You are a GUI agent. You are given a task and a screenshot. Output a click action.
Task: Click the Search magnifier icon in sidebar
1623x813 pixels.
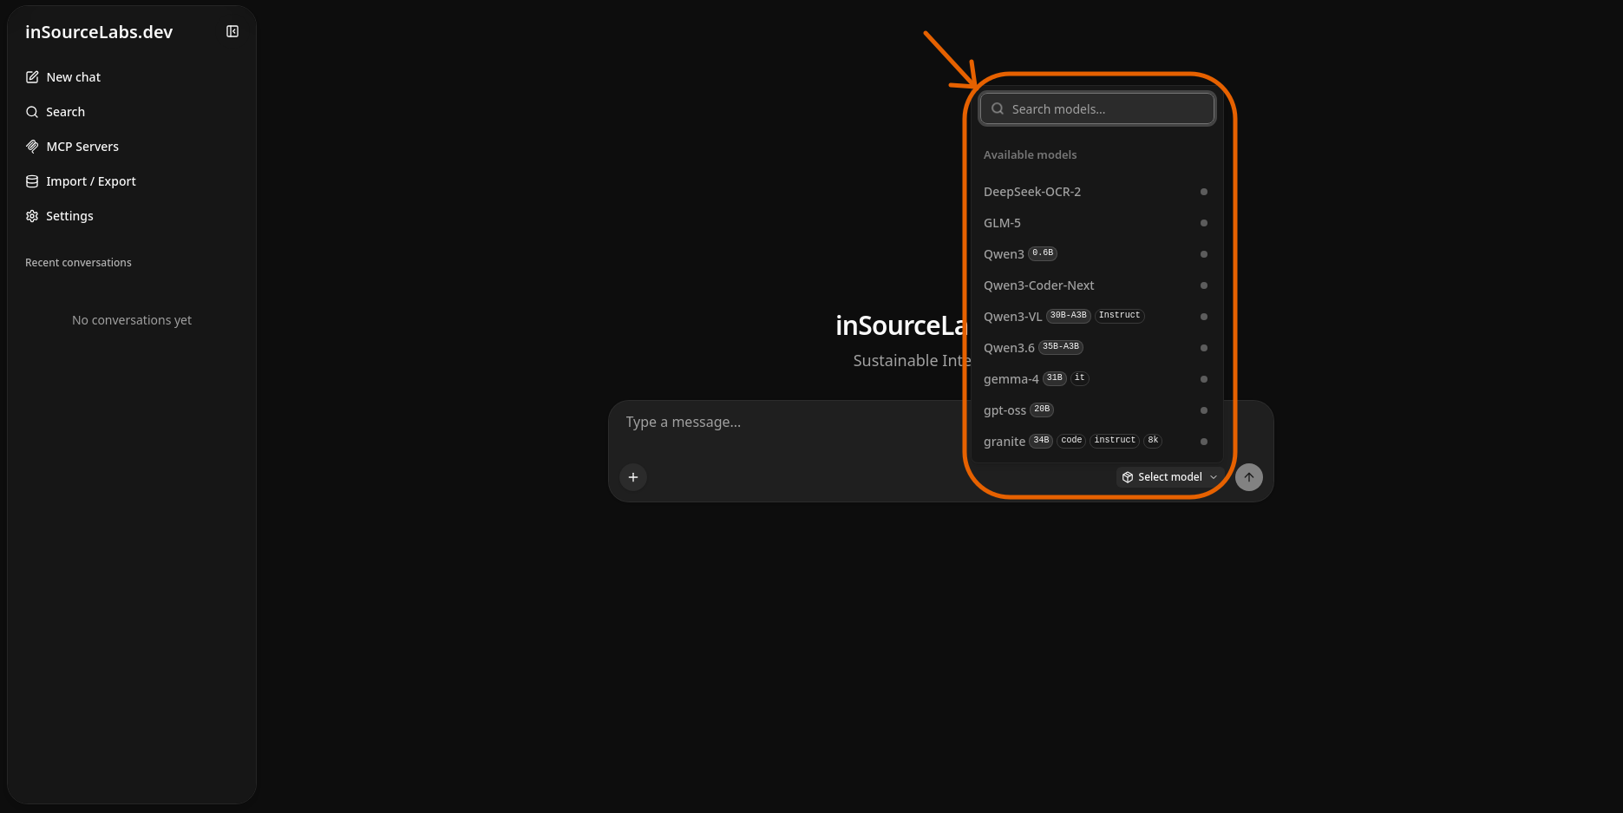coord(32,112)
